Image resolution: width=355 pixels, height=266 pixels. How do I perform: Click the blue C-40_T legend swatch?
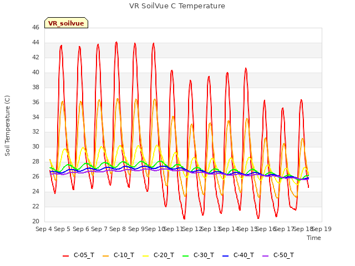(226, 256)
